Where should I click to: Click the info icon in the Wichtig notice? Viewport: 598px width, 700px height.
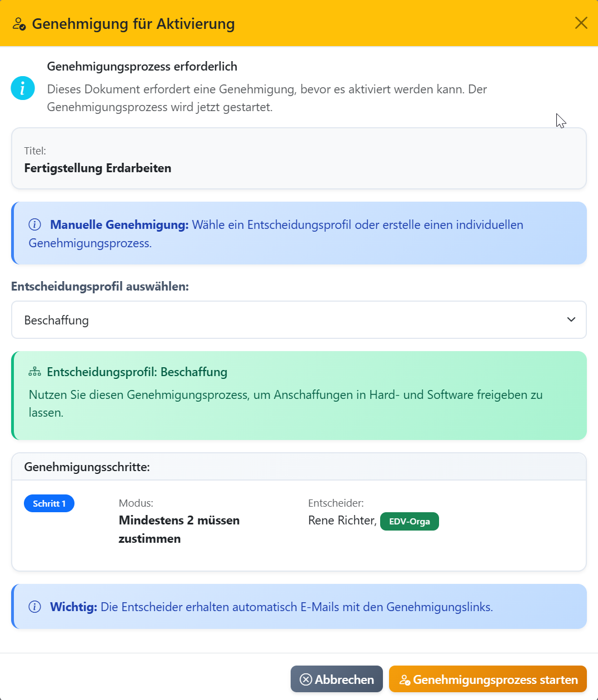[x=34, y=607]
